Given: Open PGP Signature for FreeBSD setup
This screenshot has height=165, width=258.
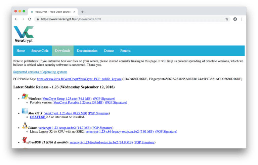Looking at the screenshot, I should point(144,142).
